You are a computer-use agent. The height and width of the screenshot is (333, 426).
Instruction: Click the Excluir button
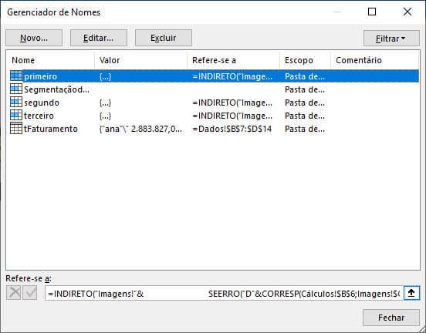coord(164,38)
